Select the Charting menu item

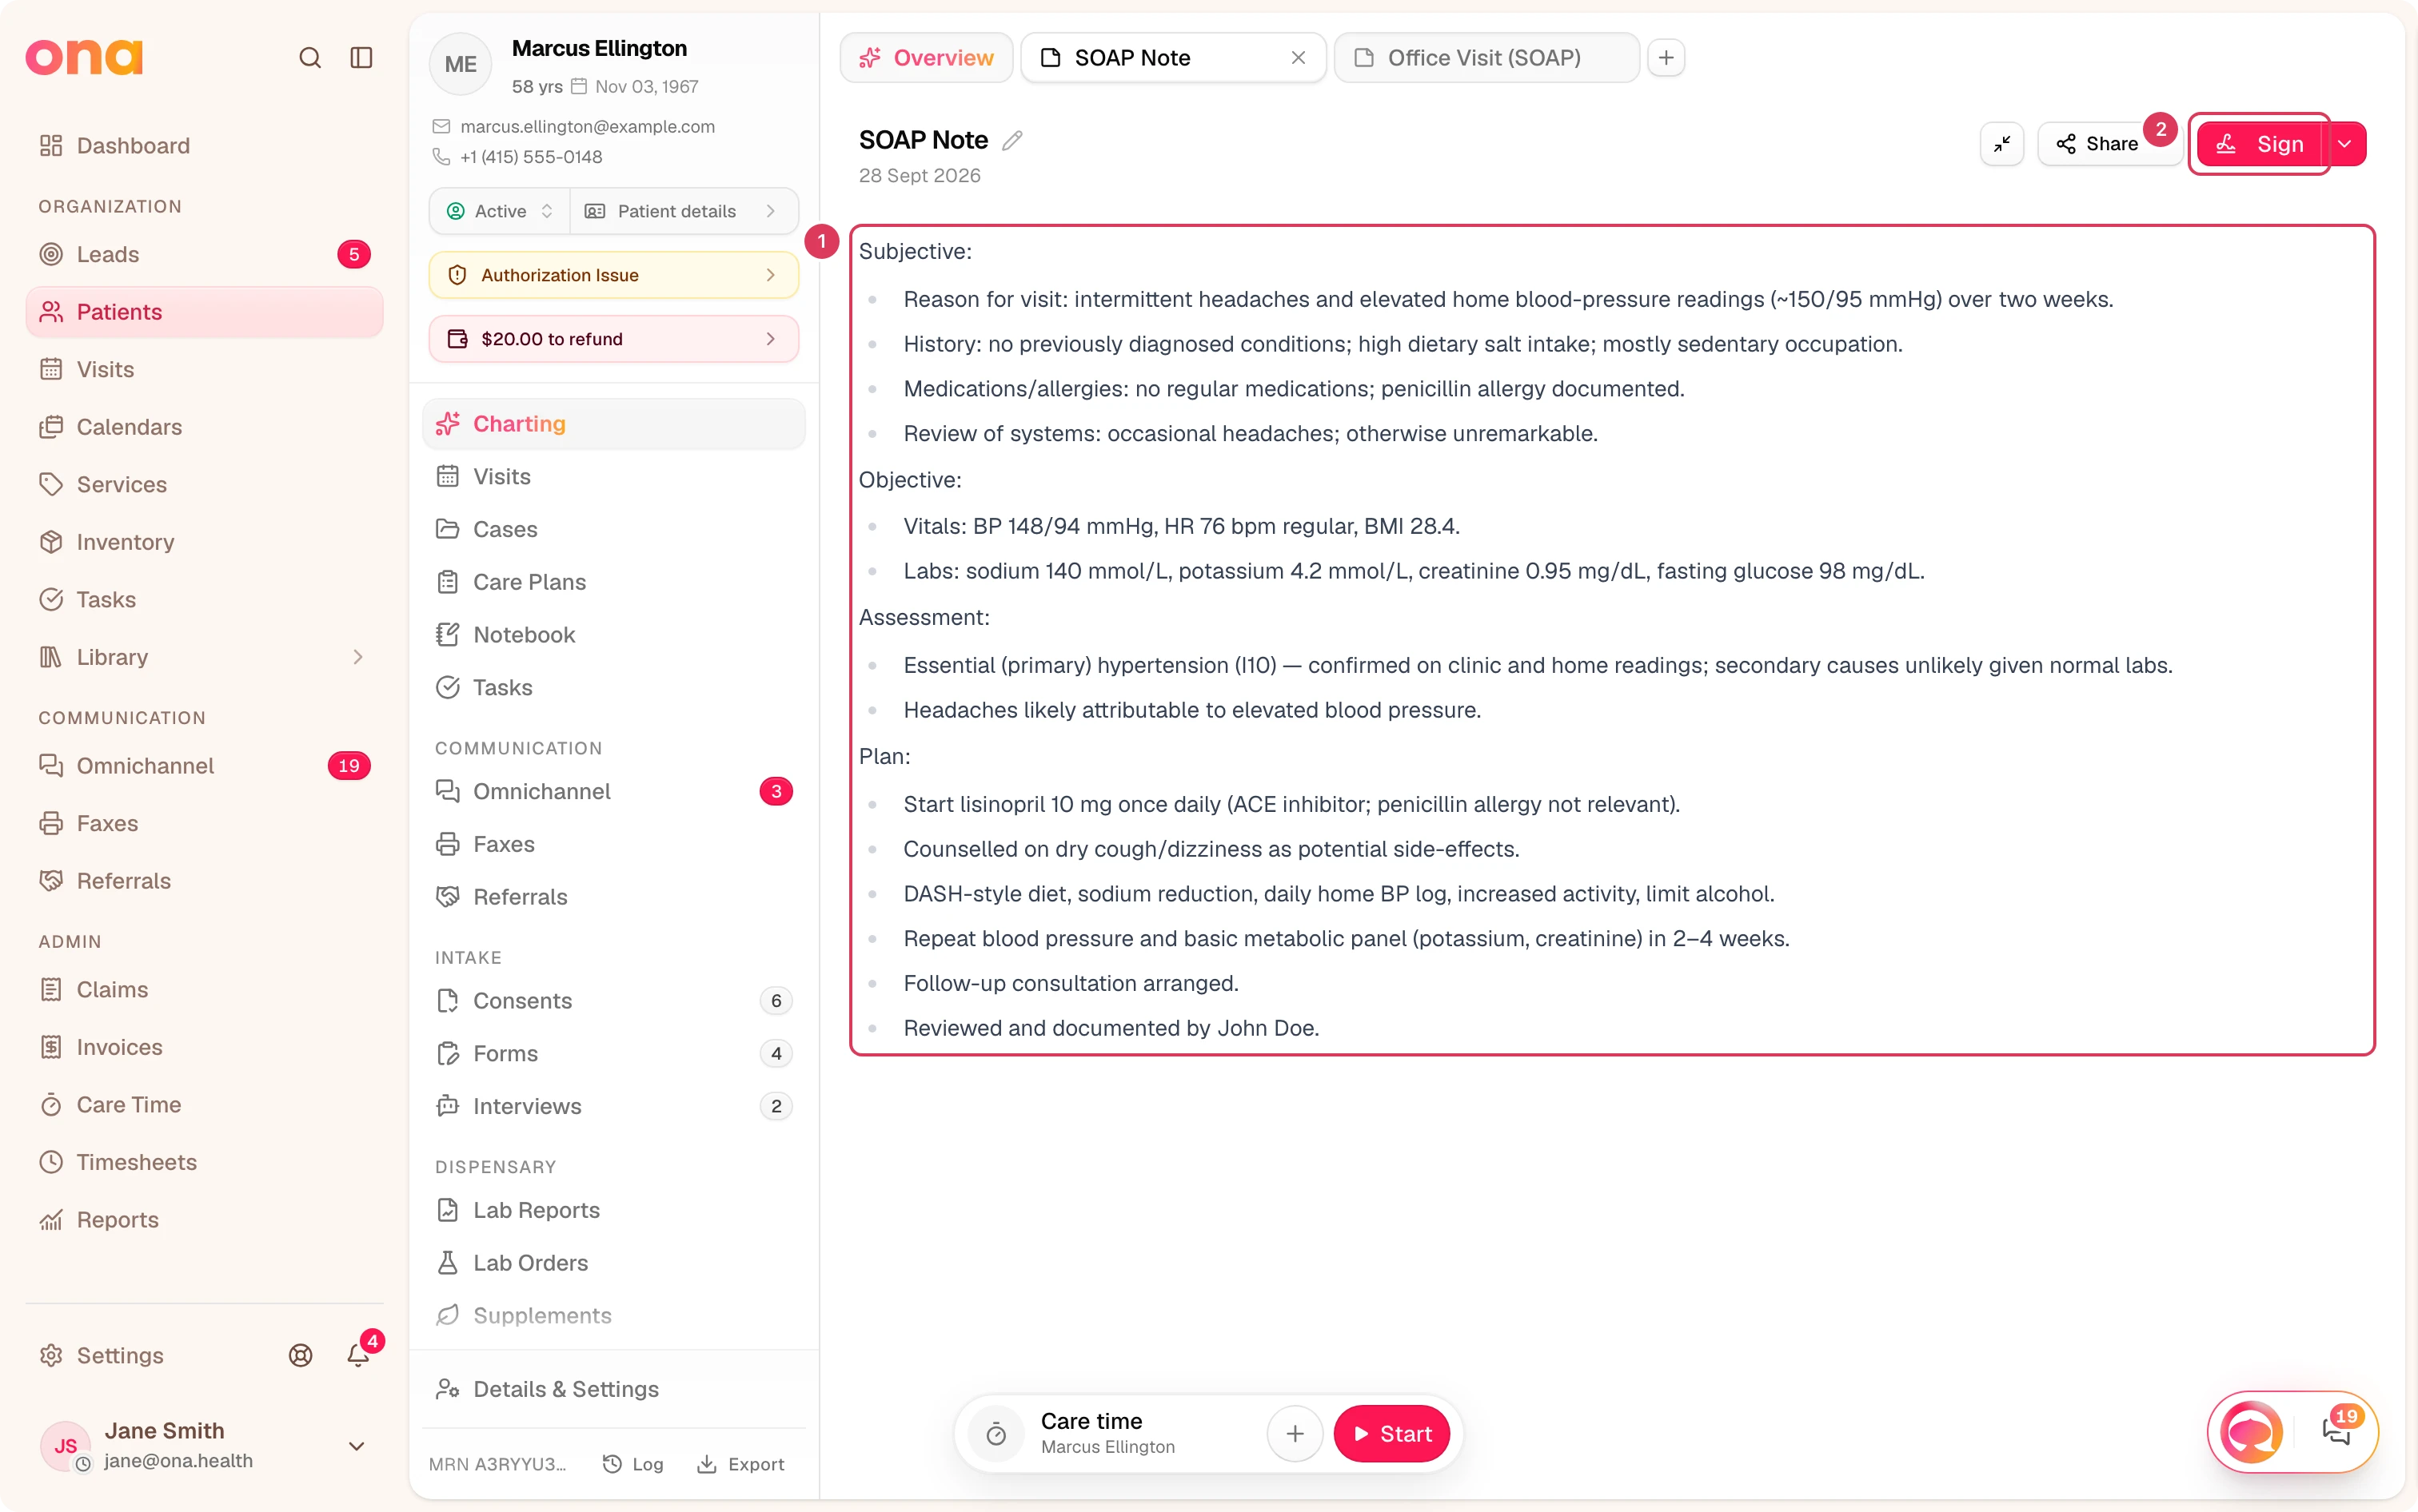(x=613, y=424)
